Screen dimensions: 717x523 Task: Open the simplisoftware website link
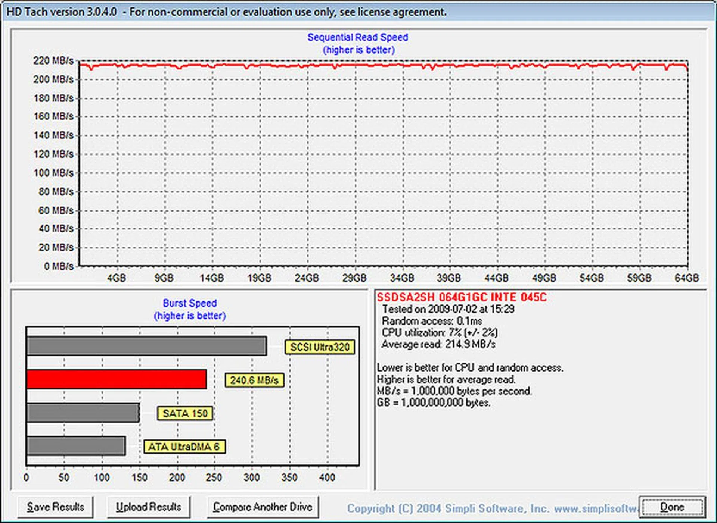tap(596, 508)
